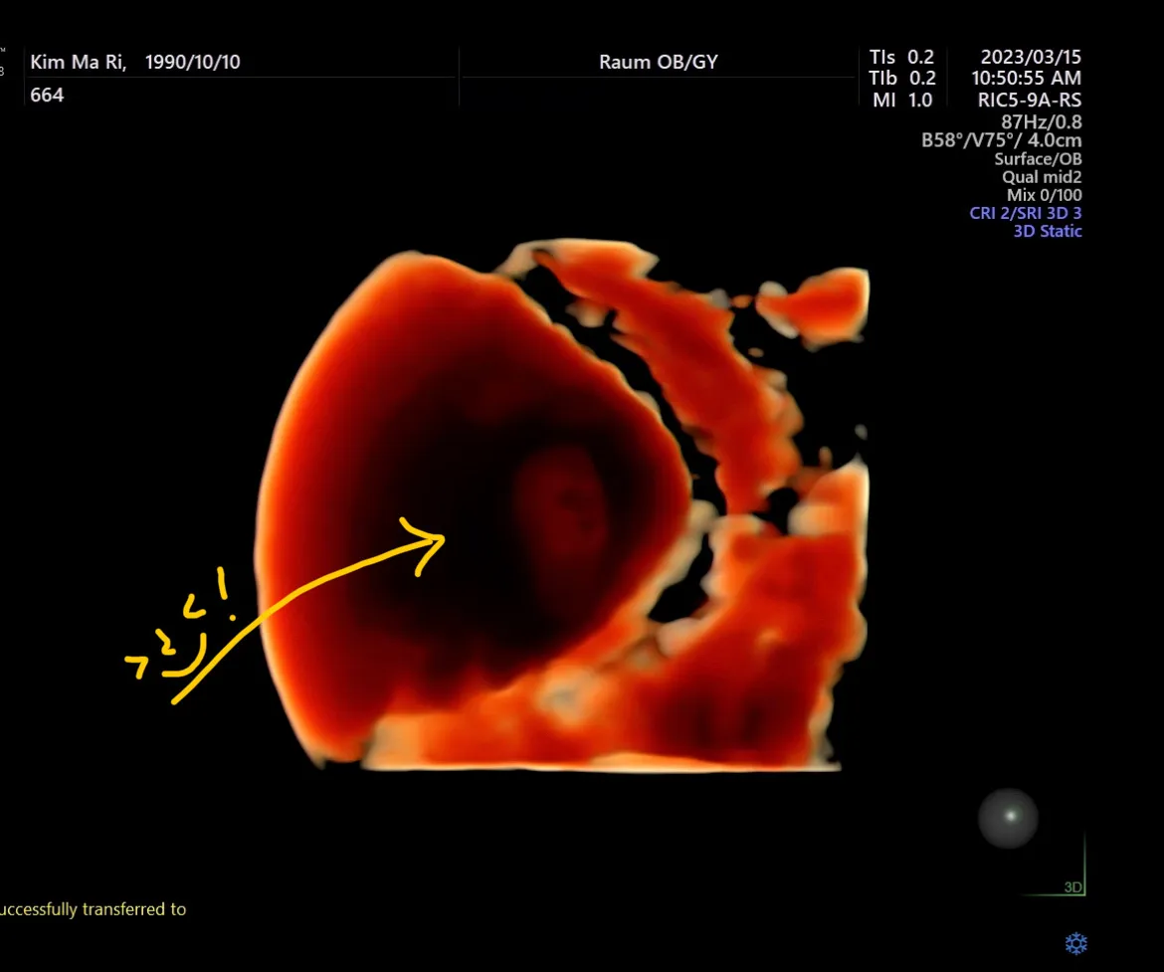Image resolution: width=1164 pixels, height=972 pixels.
Task: Click the 'TIb 0.2' thermal index value
Action: tap(902, 78)
